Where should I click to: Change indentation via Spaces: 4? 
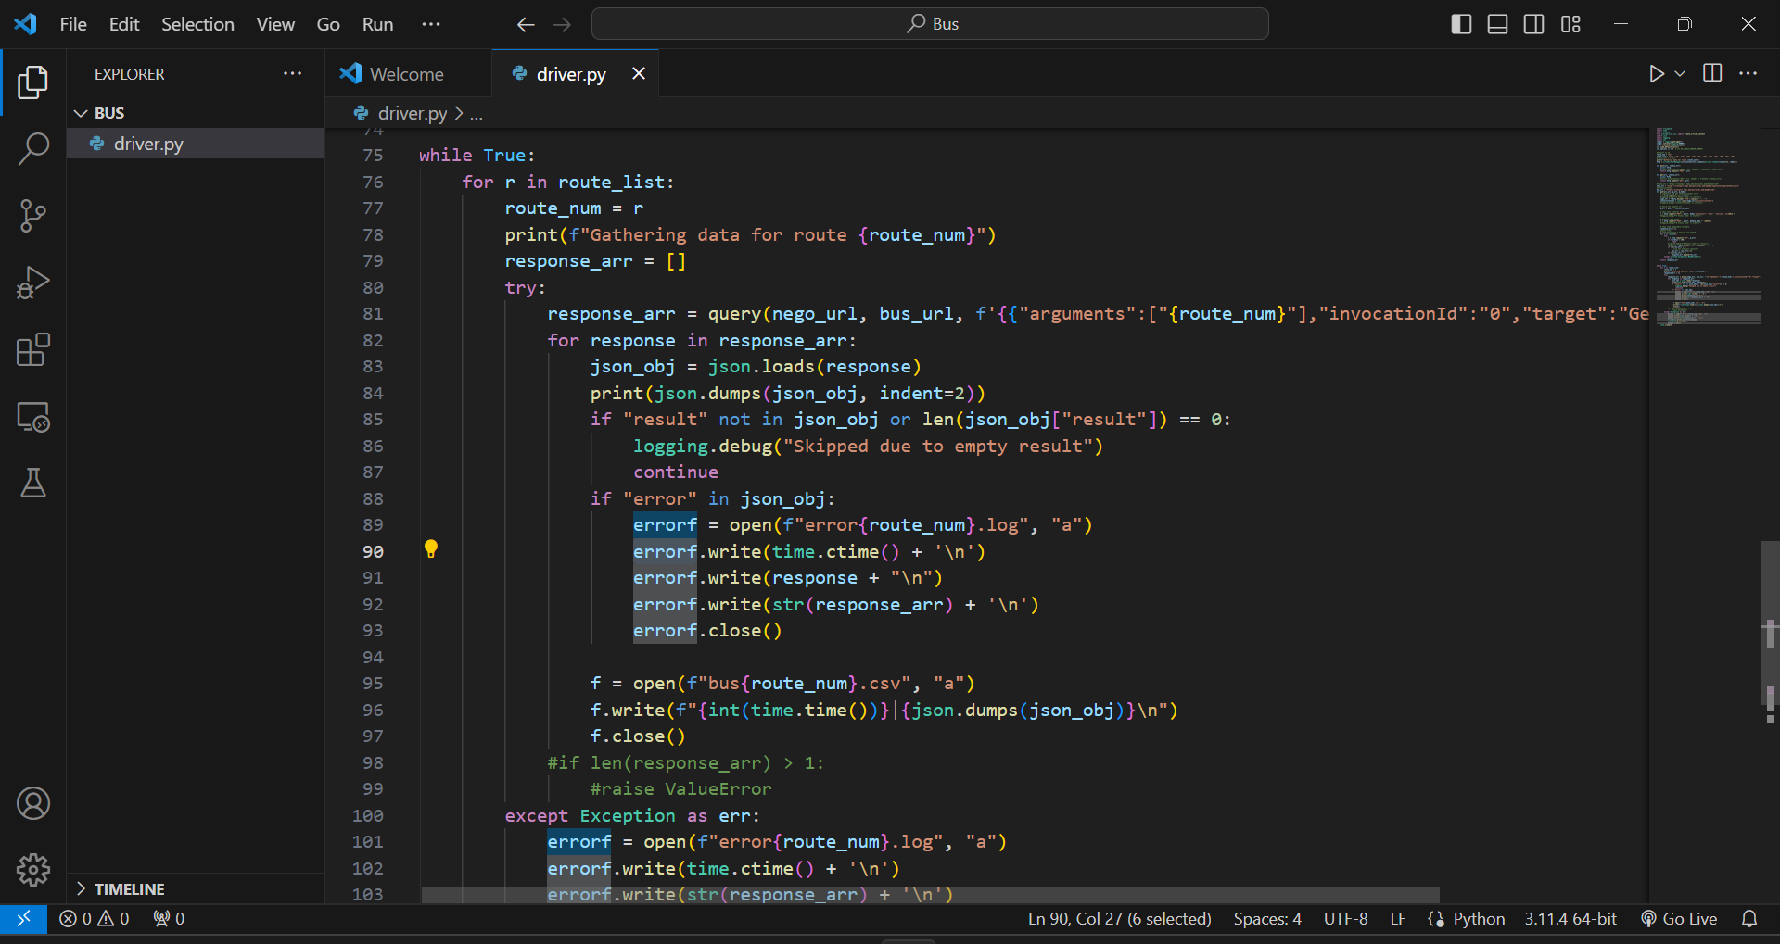tap(1267, 919)
